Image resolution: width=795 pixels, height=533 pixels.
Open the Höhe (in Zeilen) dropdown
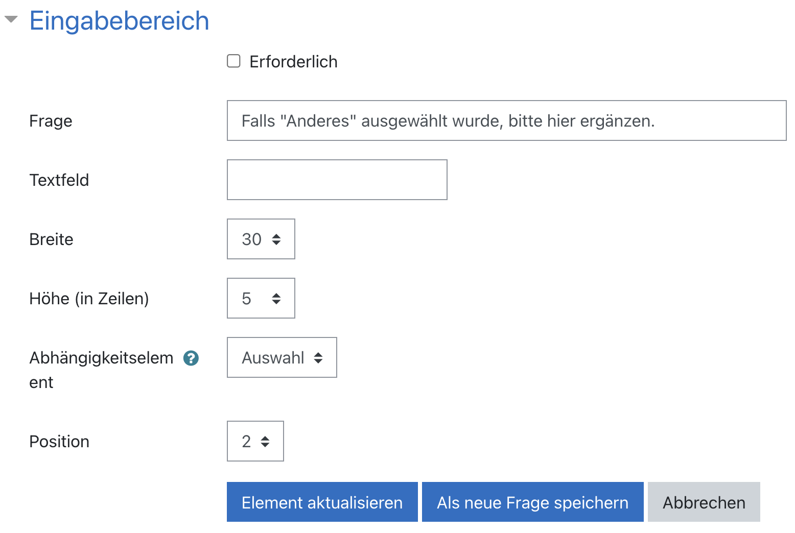tap(261, 298)
